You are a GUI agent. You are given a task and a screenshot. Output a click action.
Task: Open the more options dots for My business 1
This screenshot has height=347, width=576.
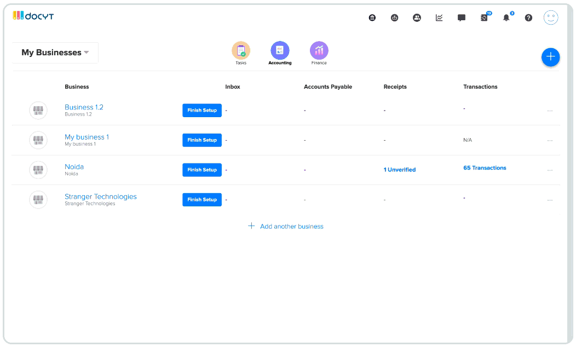tap(550, 141)
